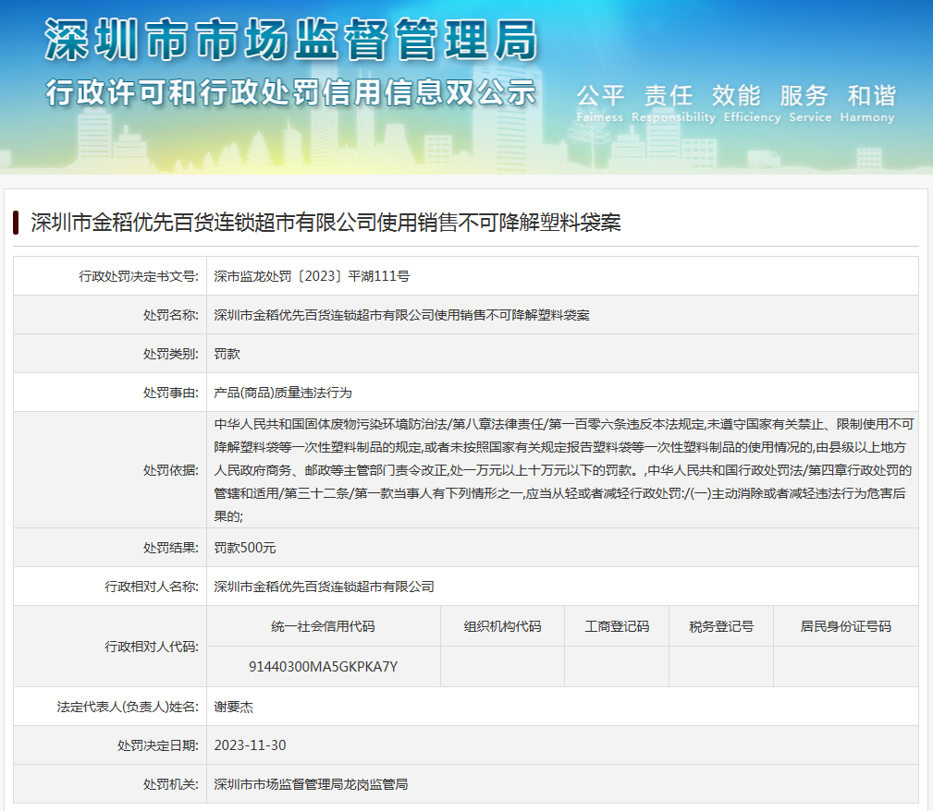Select the "法定代表人(负责人)姓名" row label
This screenshot has height=811, width=933.
pos(128,707)
